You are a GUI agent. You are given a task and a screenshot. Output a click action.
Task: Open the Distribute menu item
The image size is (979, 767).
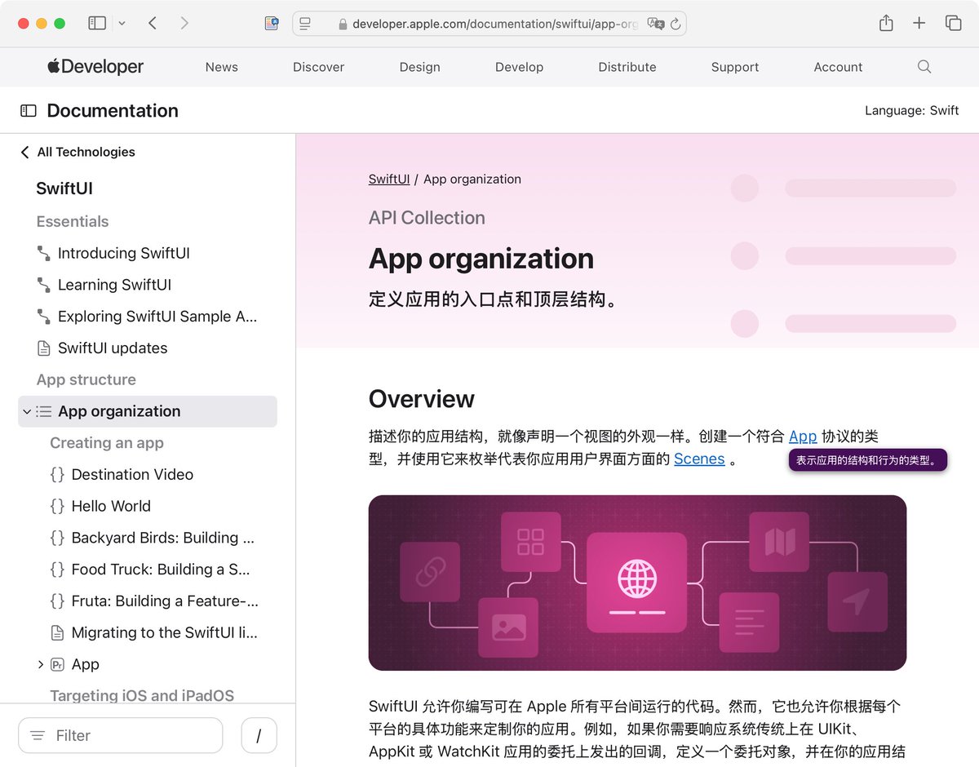tap(627, 67)
